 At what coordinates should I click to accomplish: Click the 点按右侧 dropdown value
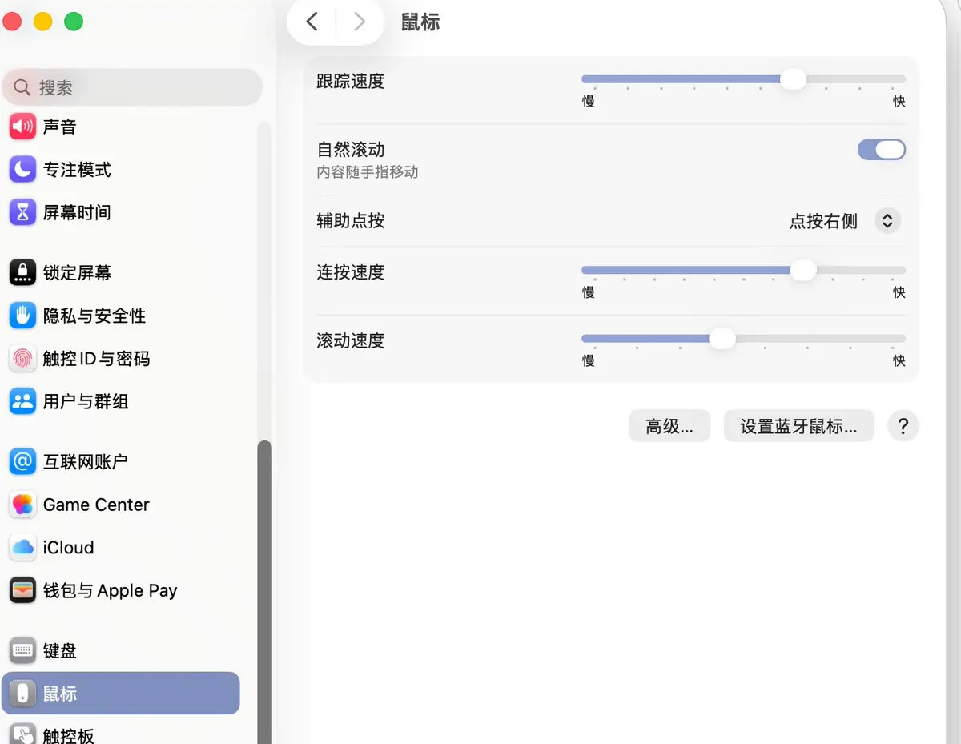click(x=823, y=221)
